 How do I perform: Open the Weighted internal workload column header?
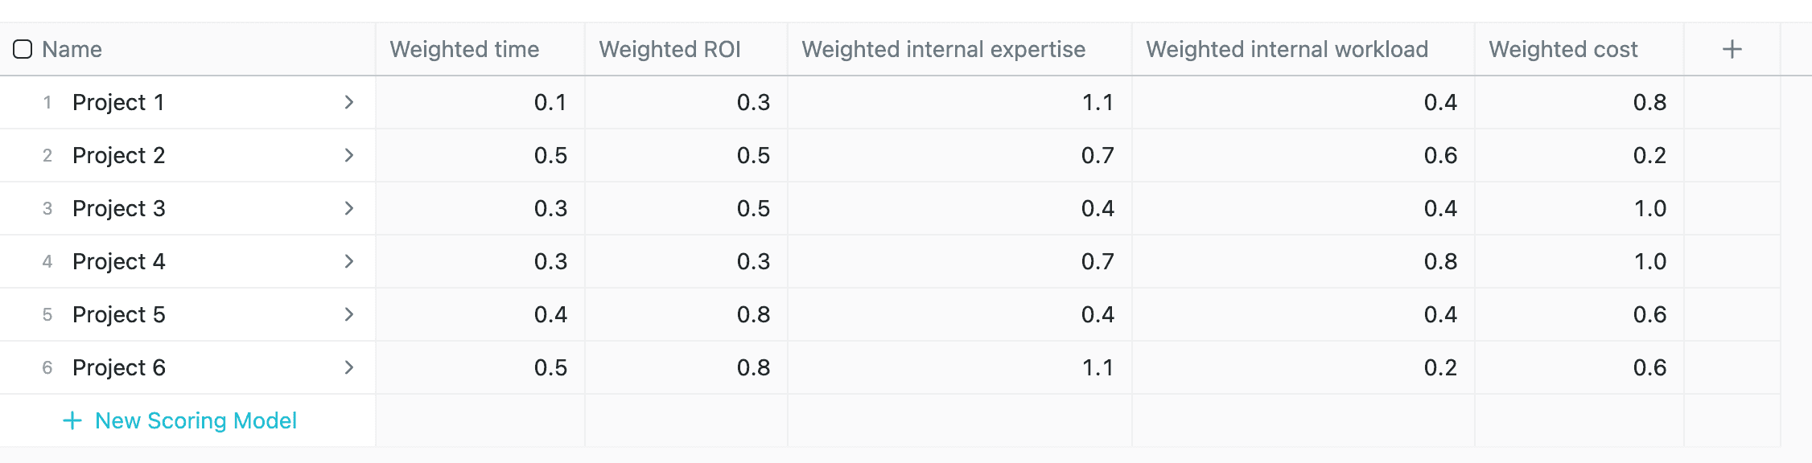(1288, 49)
